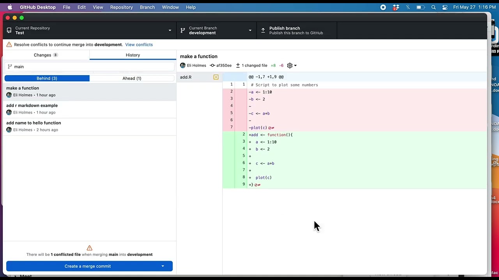The height and width of the screenshot is (280, 499).
Task: Switch to the Changes tab
Action: 46,55
